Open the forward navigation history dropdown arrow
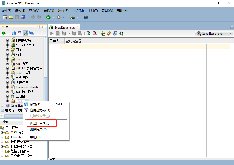The height and width of the screenshot is (165, 234). [64, 17]
